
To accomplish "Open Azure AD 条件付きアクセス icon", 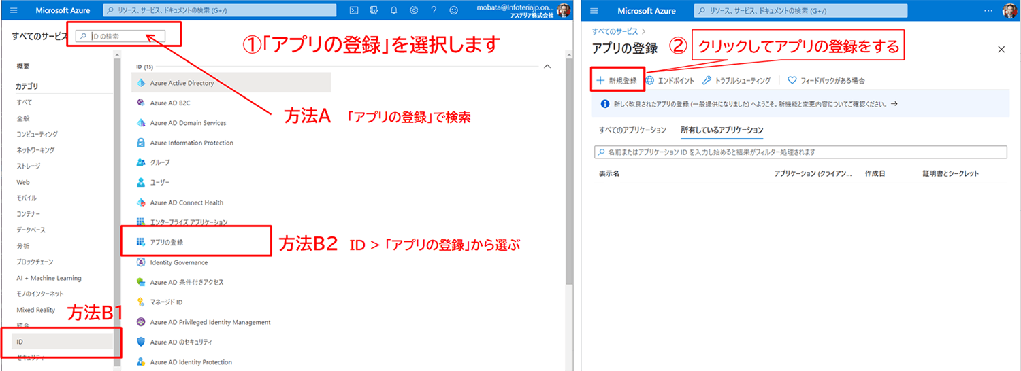I will pos(142,282).
